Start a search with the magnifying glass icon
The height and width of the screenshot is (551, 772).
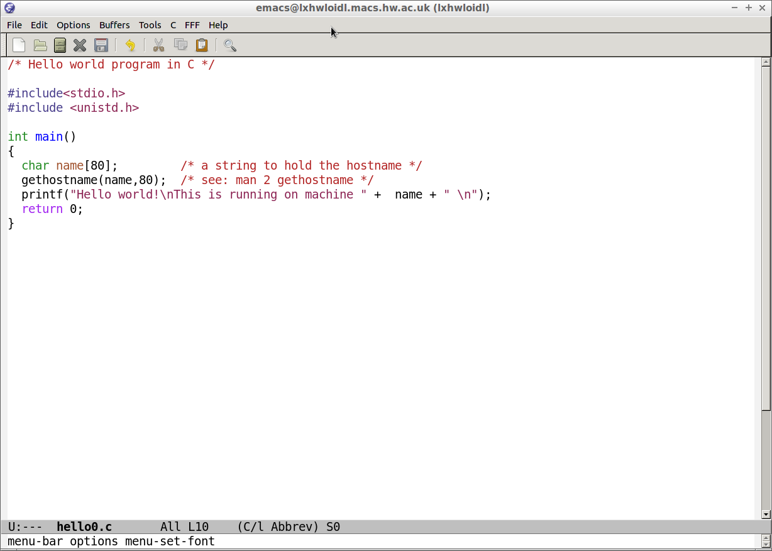230,45
